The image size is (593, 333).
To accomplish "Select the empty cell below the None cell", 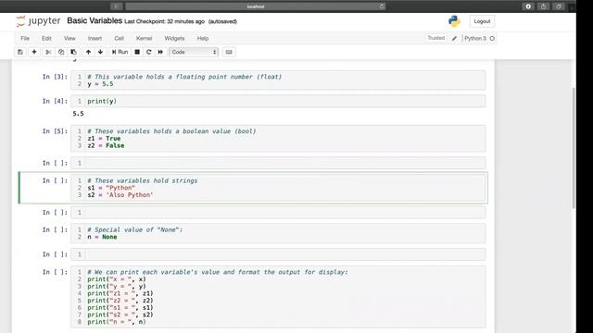I will [x=278, y=254].
